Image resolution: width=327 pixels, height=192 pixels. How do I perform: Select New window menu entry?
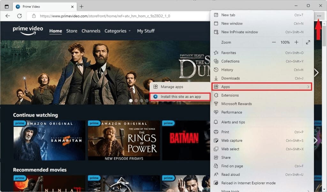262,24
